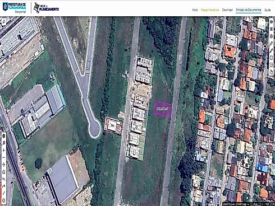
Task: Return to home map extent
Action: [x=3, y=172]
